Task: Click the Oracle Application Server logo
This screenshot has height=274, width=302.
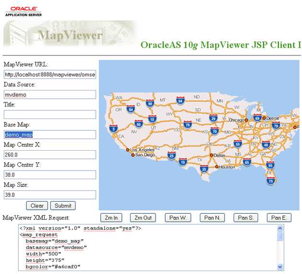Action: (23, 12)
